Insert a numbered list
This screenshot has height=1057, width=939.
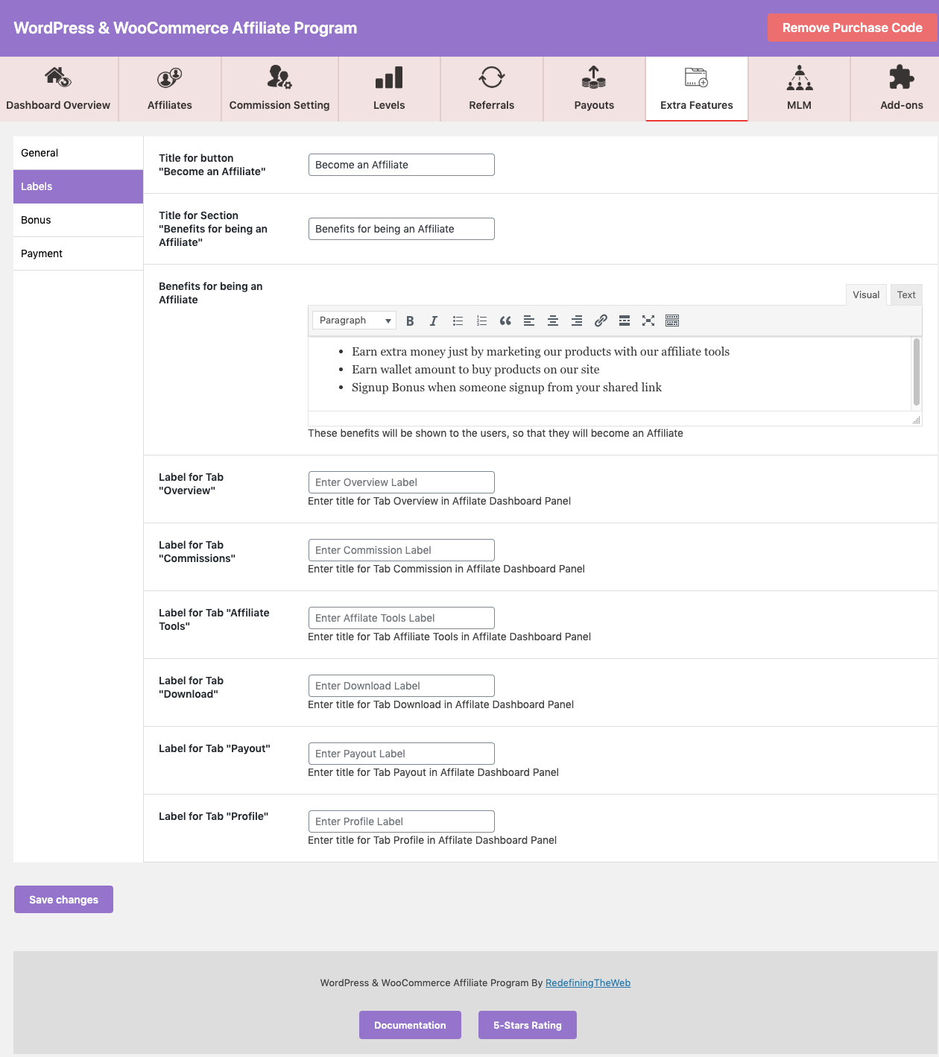click(481, 321)
